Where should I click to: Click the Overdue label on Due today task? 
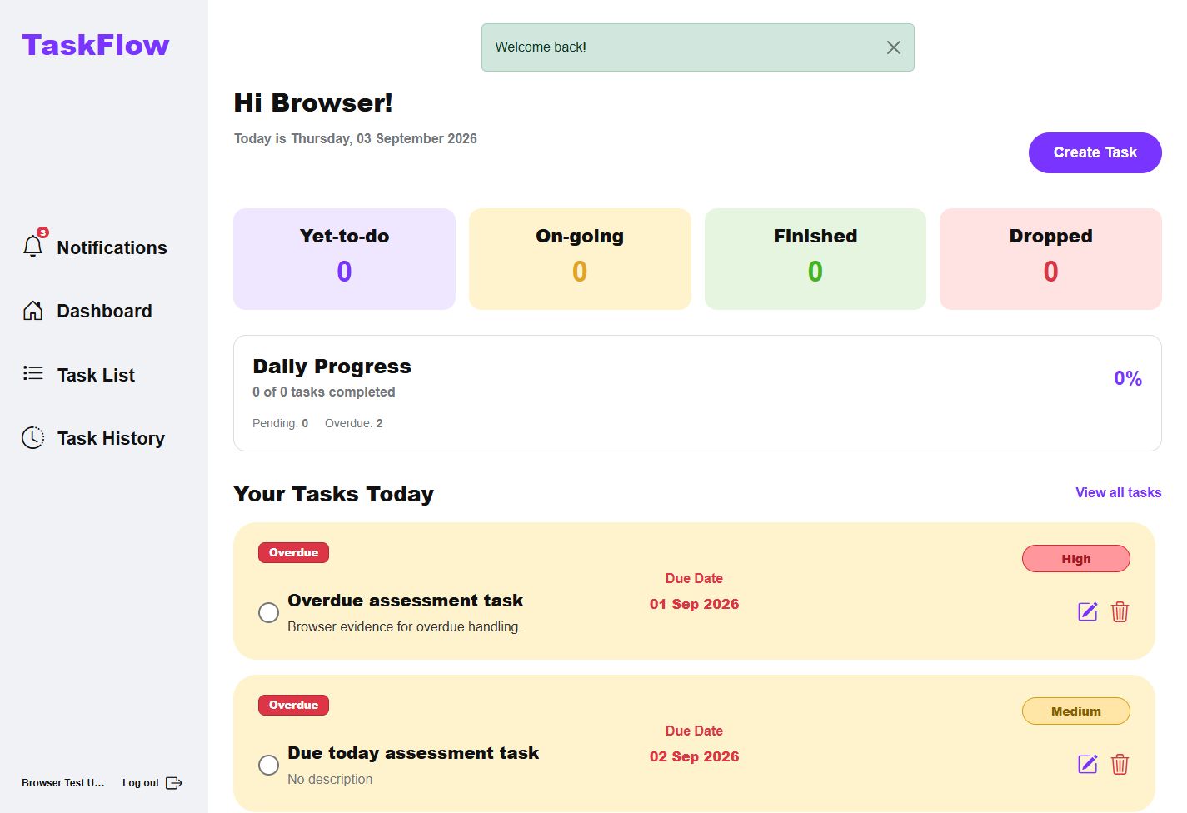pyautogui.click(x=293, y=705)
